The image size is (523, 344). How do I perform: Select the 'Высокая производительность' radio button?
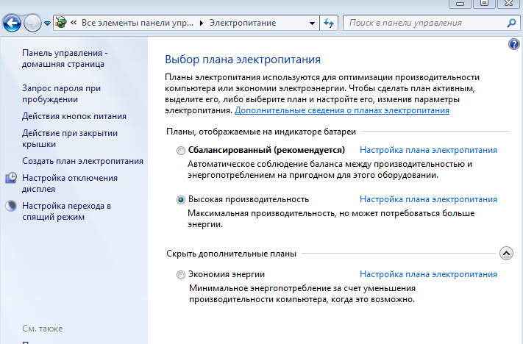click(x=181, y=199)
